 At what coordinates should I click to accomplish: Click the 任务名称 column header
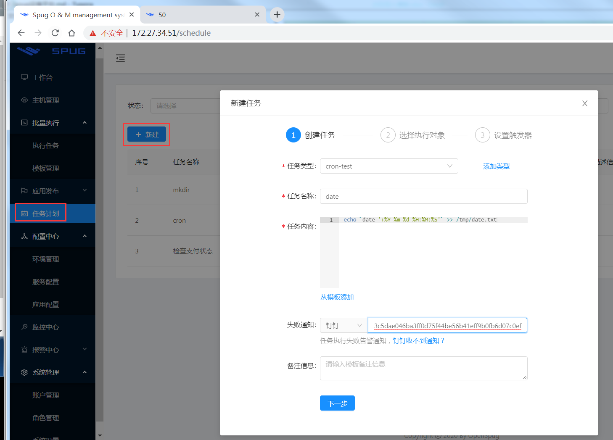[186, 162]
